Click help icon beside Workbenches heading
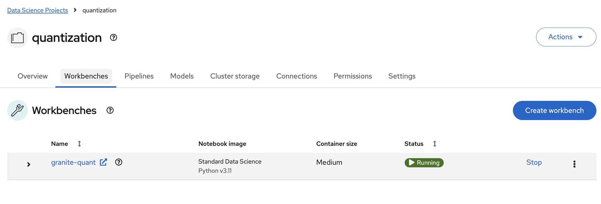601x204 pixels. click(110, 110)
